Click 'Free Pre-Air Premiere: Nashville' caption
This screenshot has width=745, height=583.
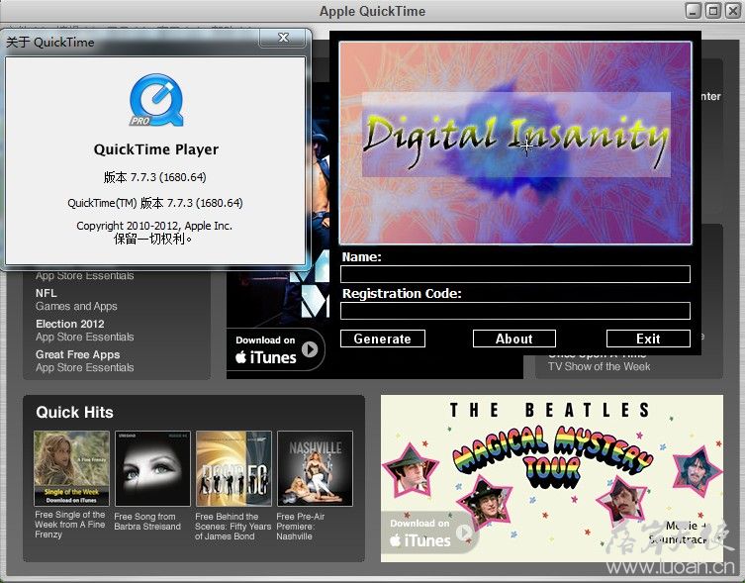point(301,527)
